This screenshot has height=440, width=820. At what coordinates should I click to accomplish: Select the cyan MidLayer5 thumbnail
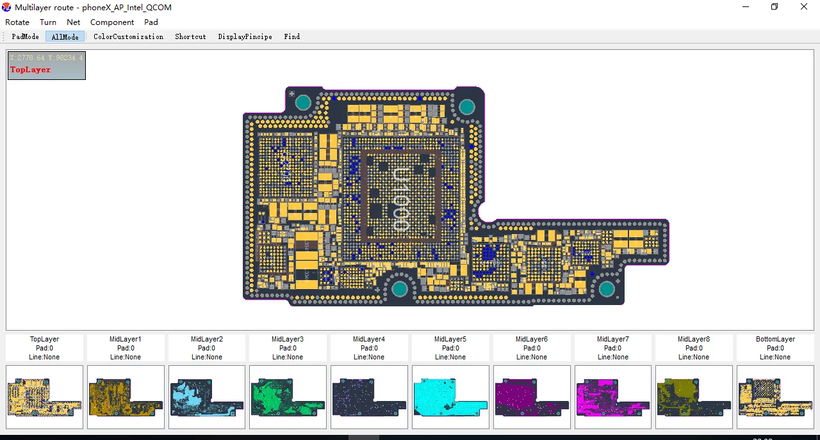pos(450,397)
